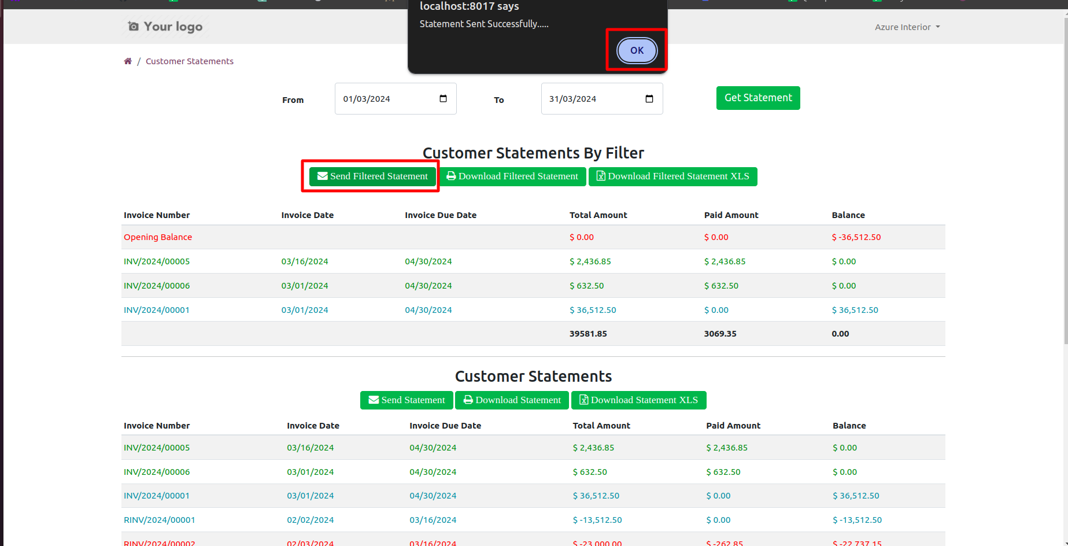Image resolution: width=1068 pixels, height=546 pixels.
Task: Select INV/2024/00006 in filtered statements table
Action: point(157,286)
